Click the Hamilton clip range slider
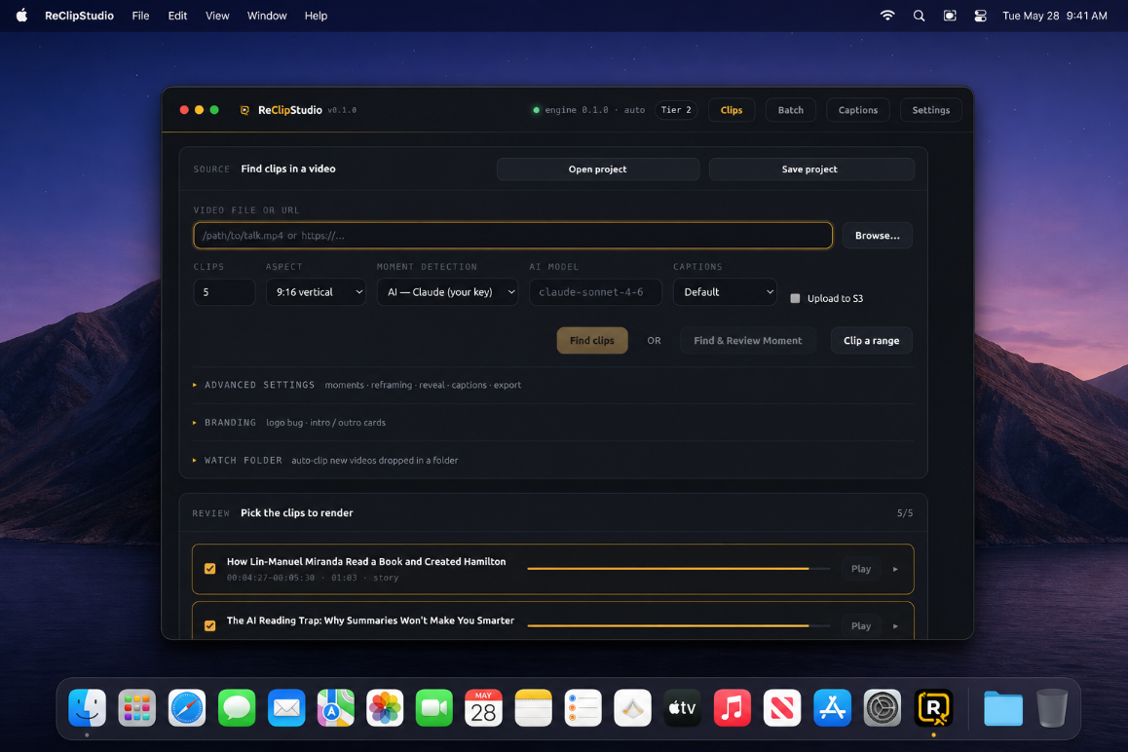Viewport: 1128px width, 752px height. pyautogui.click(x=678, y=569)
